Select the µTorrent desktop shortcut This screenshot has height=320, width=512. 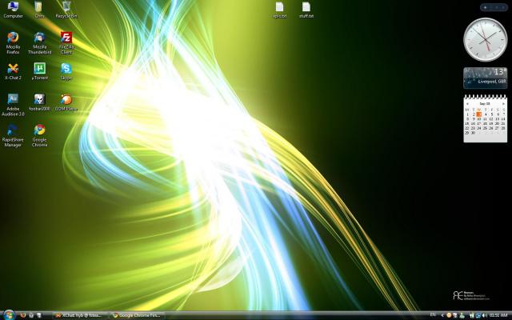point(39,72)
